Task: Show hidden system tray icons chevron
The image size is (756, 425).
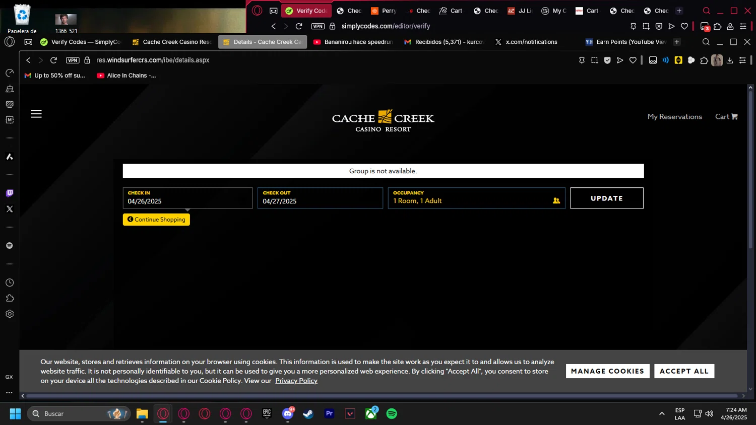Action: (662, 414)
